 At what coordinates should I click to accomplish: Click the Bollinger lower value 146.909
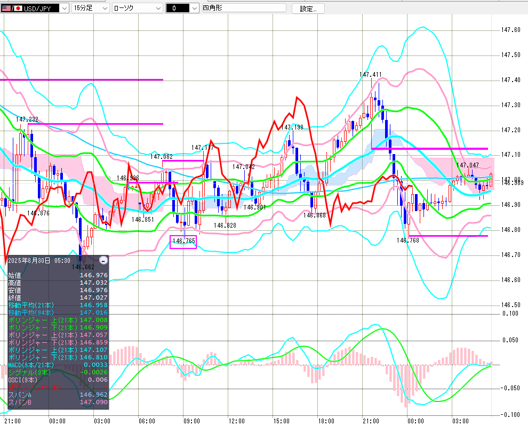click(x=94, y=328)
